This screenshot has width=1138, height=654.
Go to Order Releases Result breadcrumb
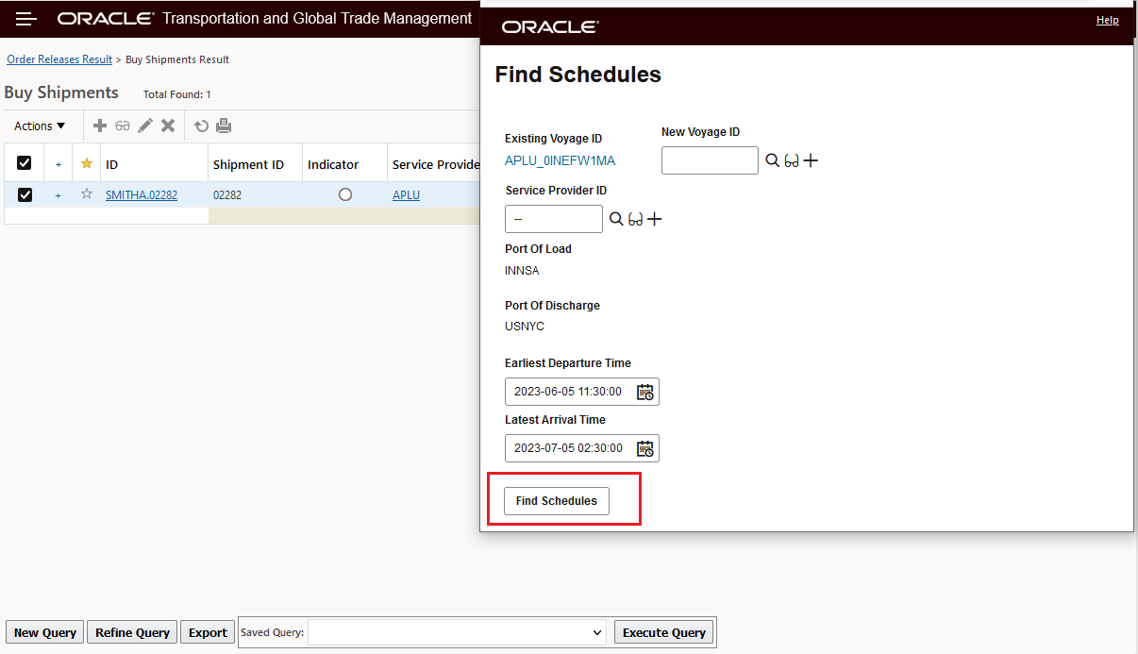point(59,59)
